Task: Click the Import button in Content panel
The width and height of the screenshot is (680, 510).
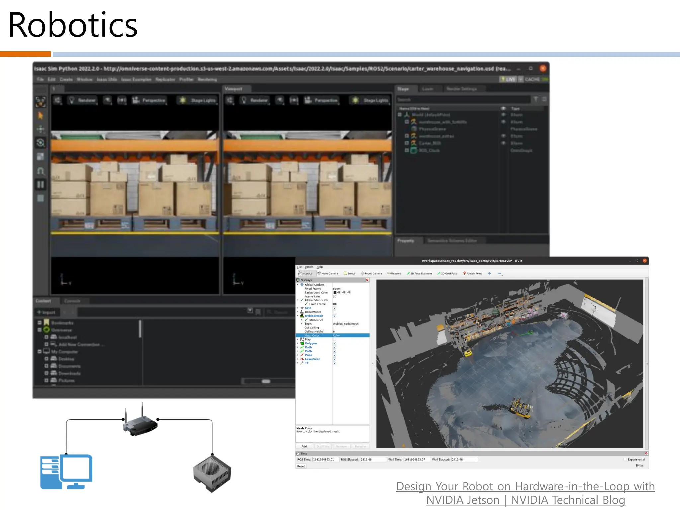Action: 46,312
